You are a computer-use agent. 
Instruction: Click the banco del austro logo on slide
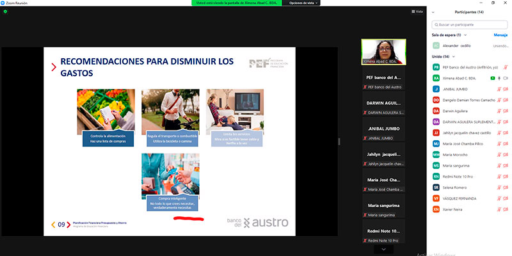tap(258, 223)
